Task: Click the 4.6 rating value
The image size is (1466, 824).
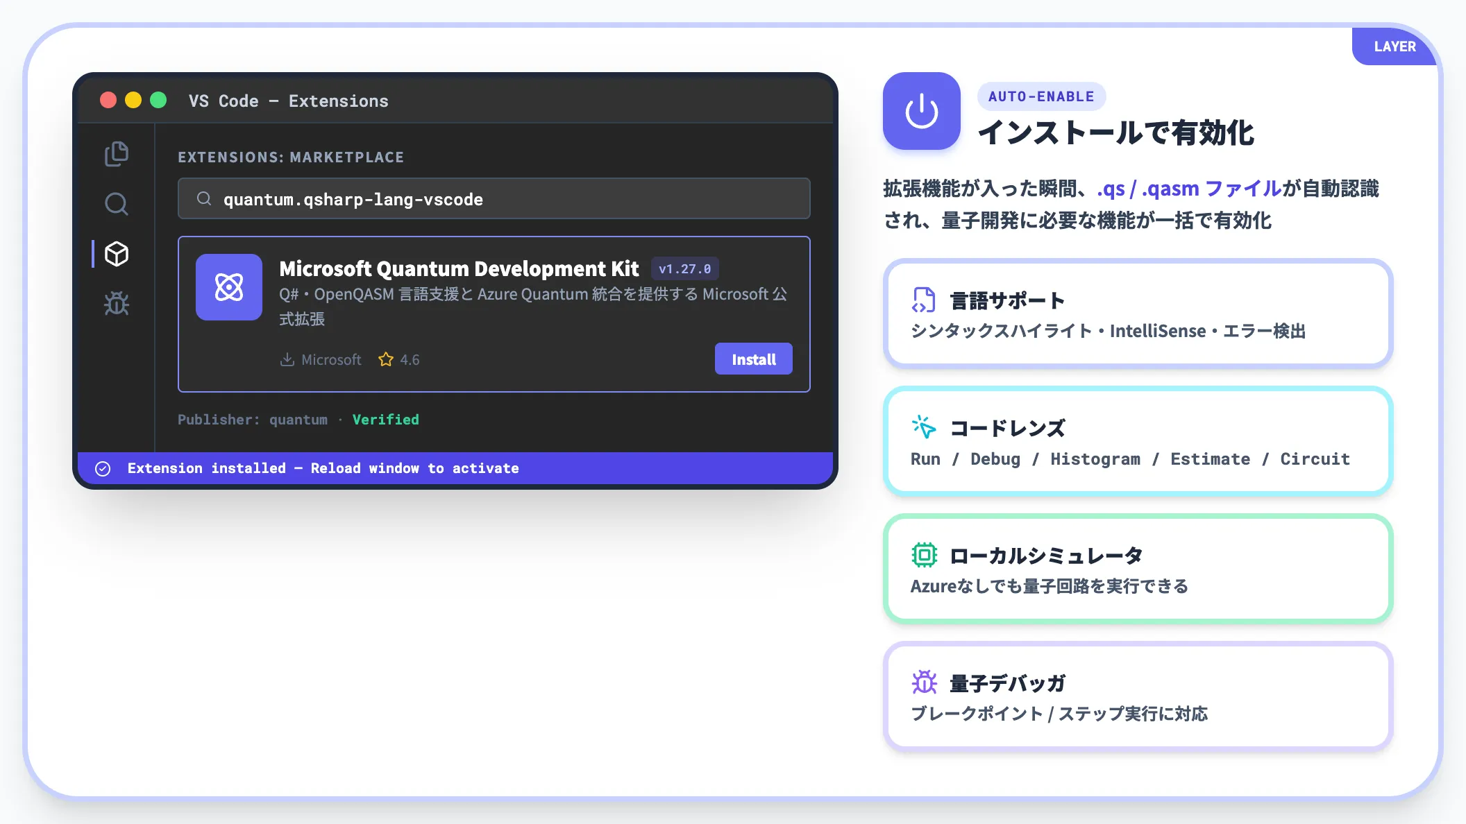Action: tap(410, 359)
